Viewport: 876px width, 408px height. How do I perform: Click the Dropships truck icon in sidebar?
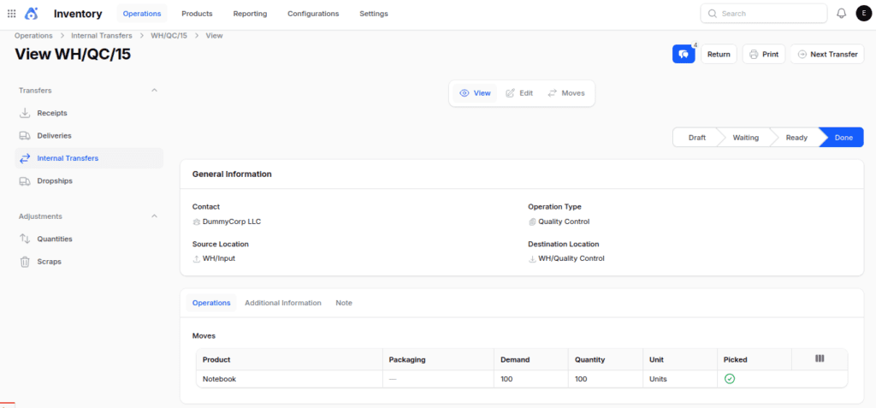pyautogui.click(x=25, y=181)
